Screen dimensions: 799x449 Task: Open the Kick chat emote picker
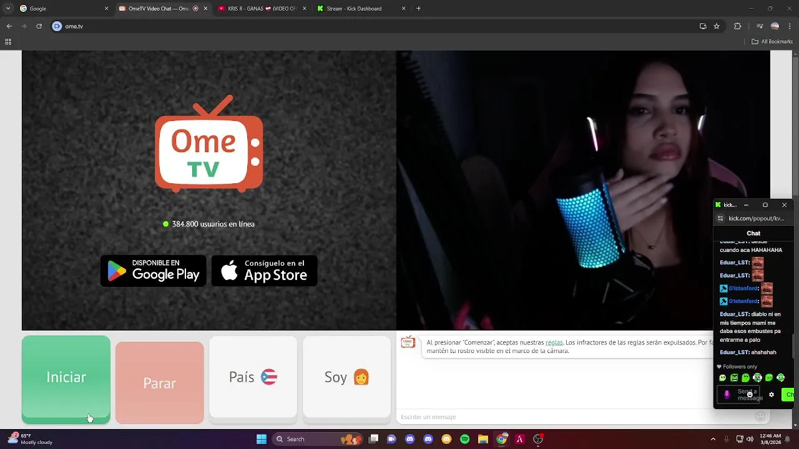[x=750, y=394]
